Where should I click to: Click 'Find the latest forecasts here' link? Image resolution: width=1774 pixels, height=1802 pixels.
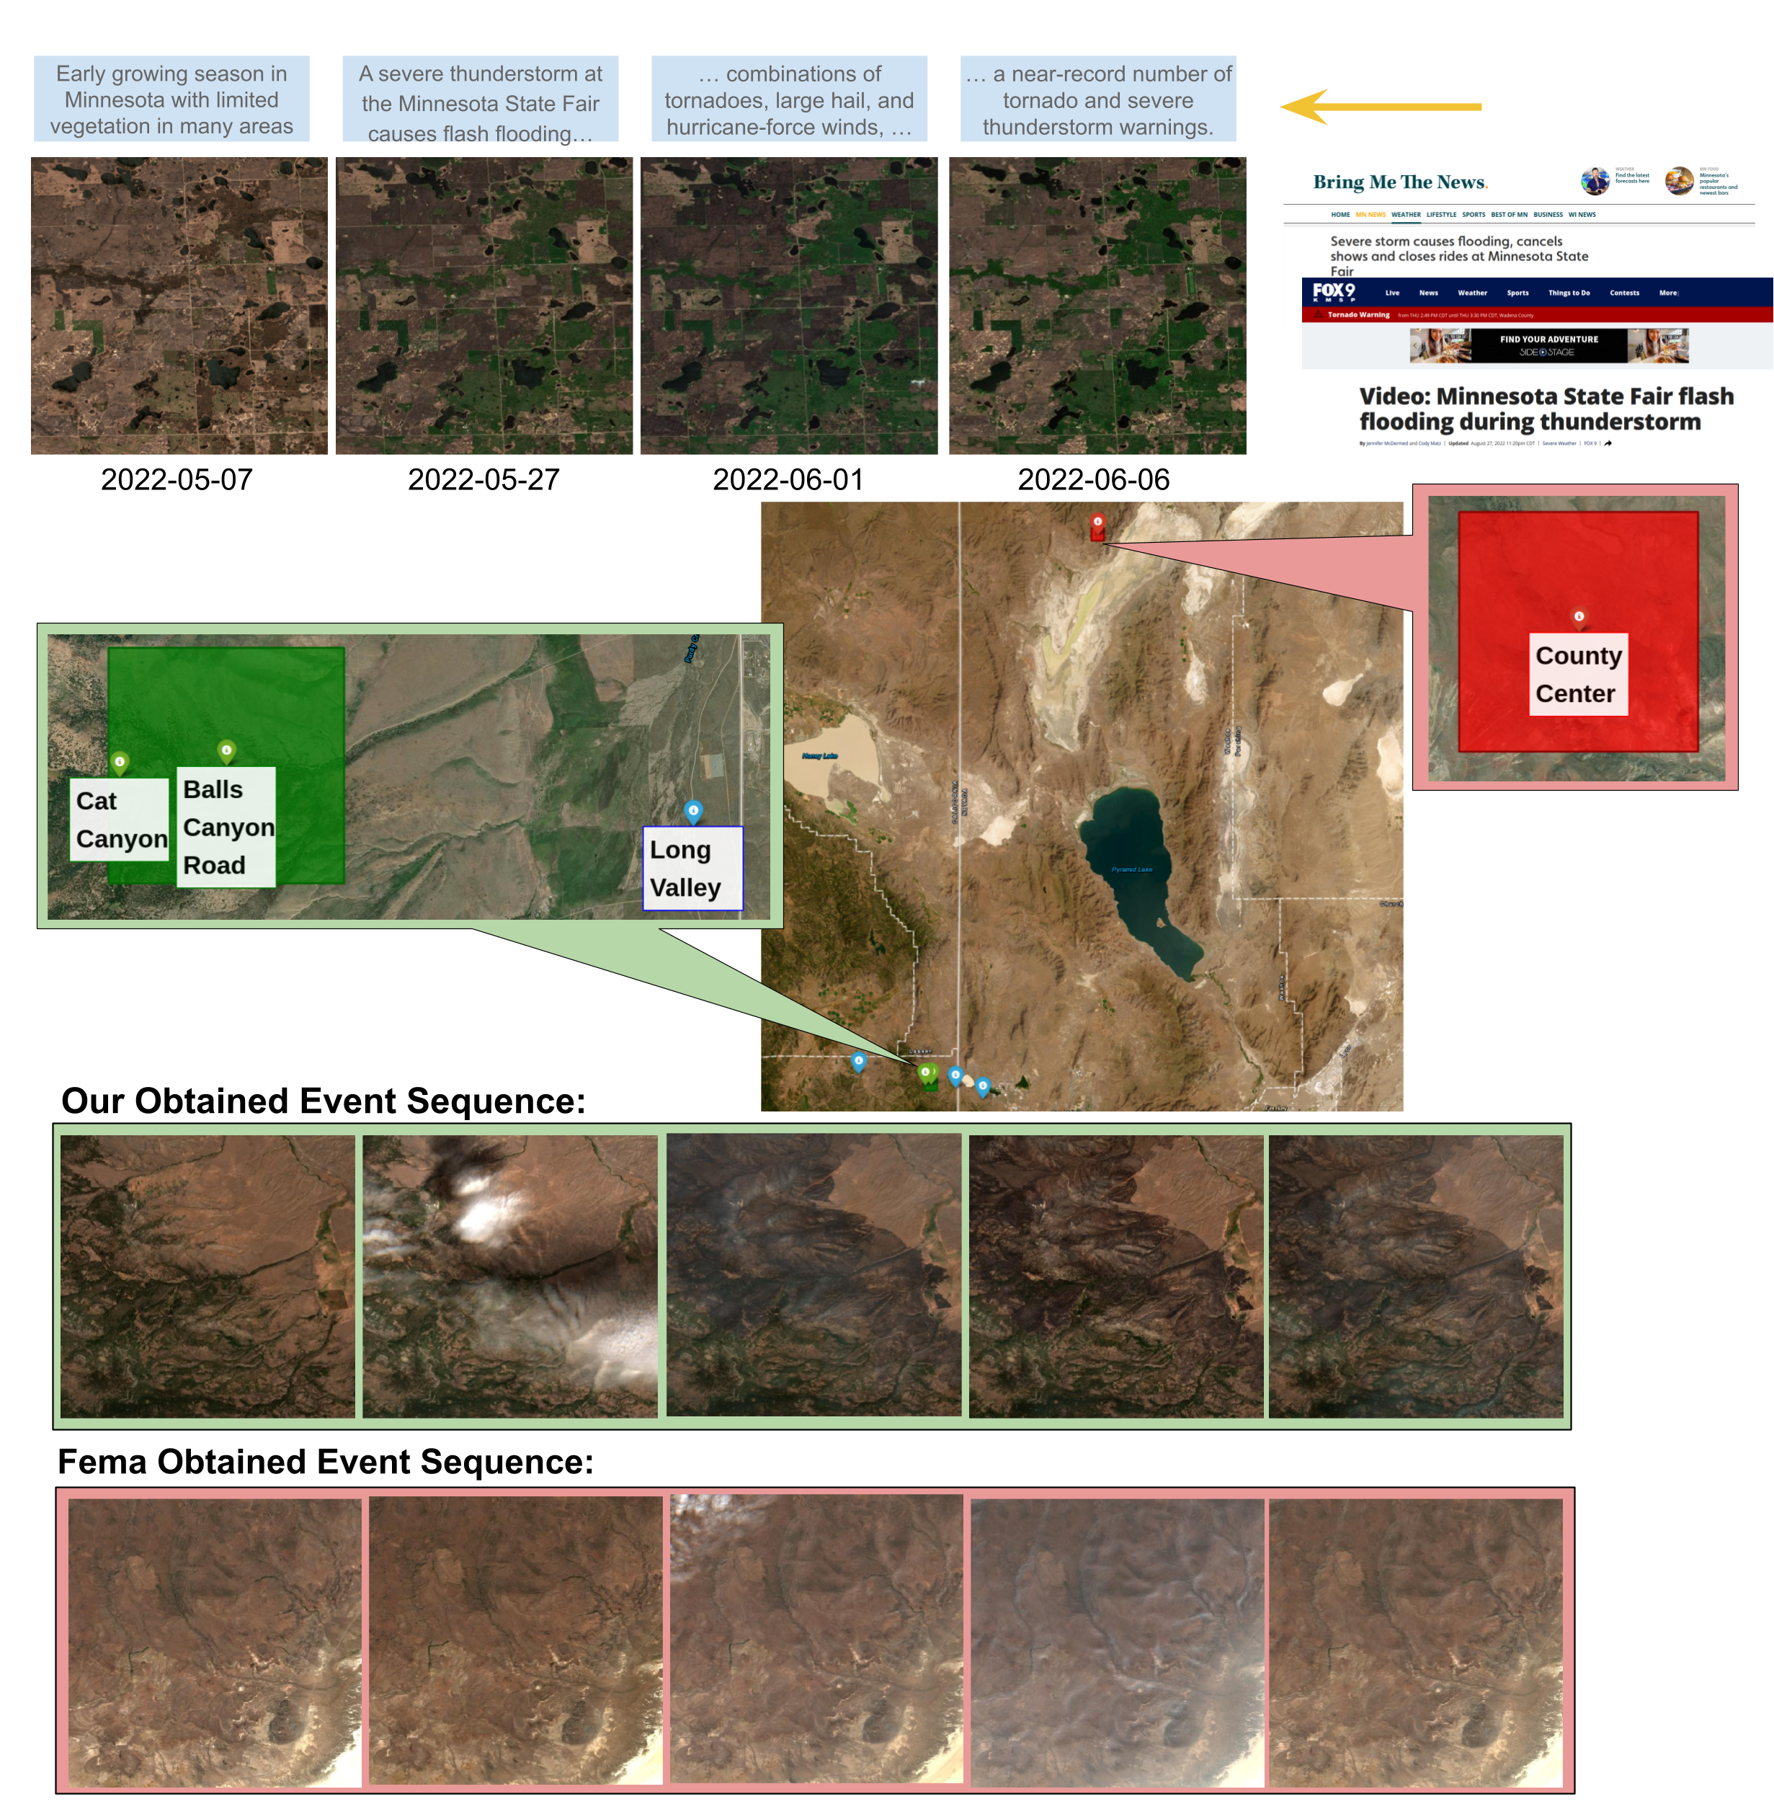pyautogui.click(x=1631, y=178)
